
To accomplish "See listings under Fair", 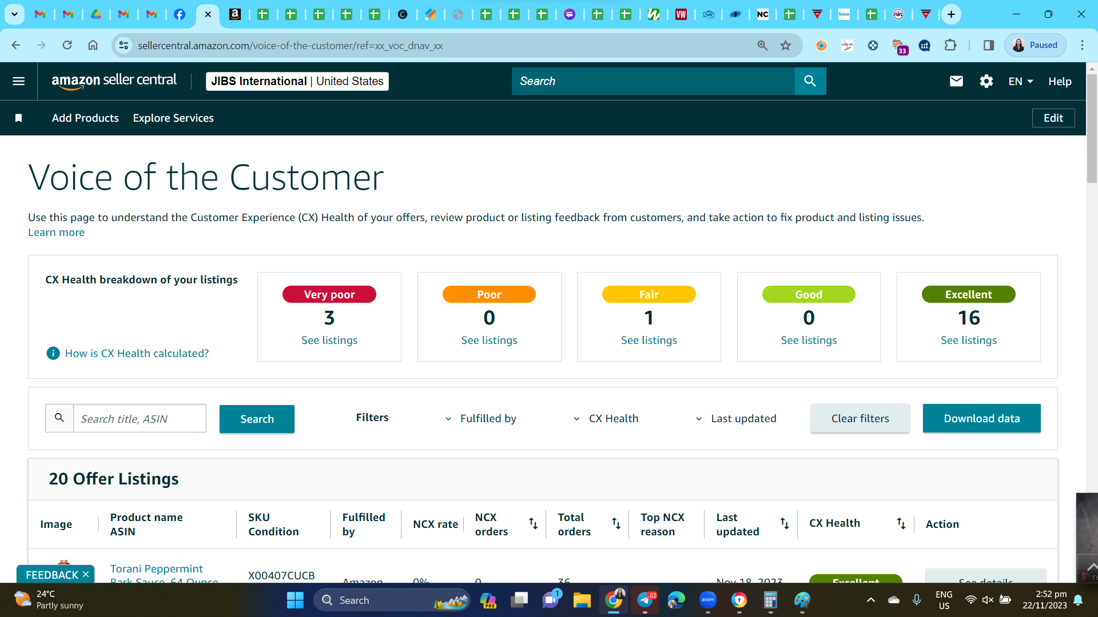I will [x=649, y=340].
